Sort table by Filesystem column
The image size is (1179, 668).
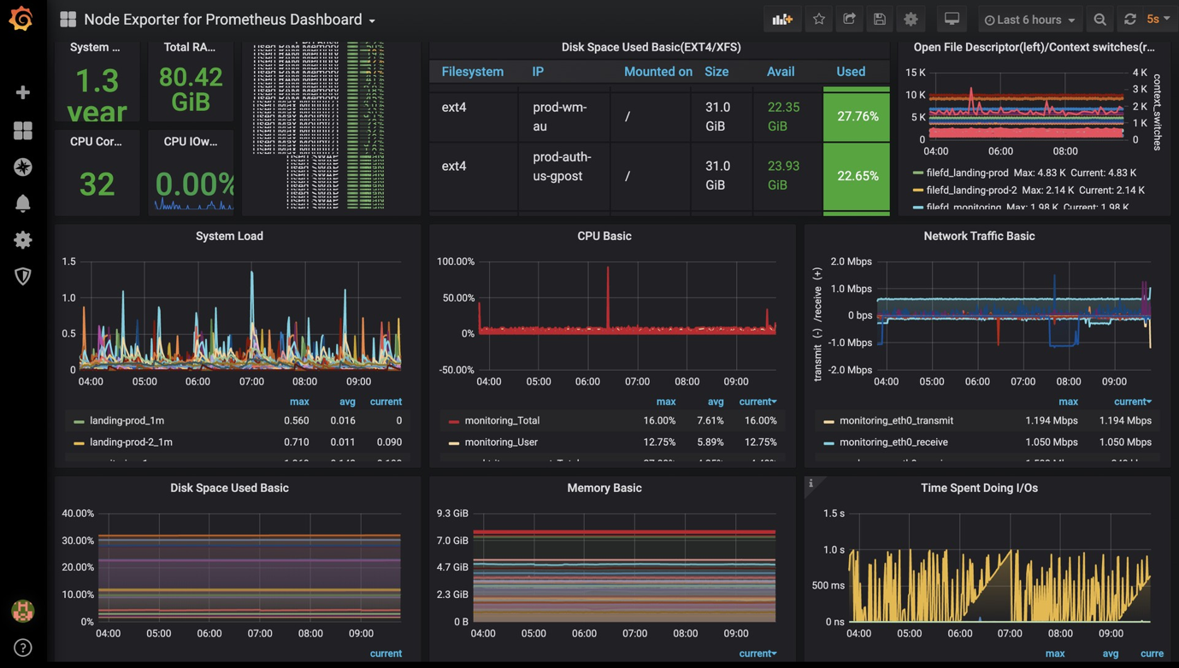[472, 72]
